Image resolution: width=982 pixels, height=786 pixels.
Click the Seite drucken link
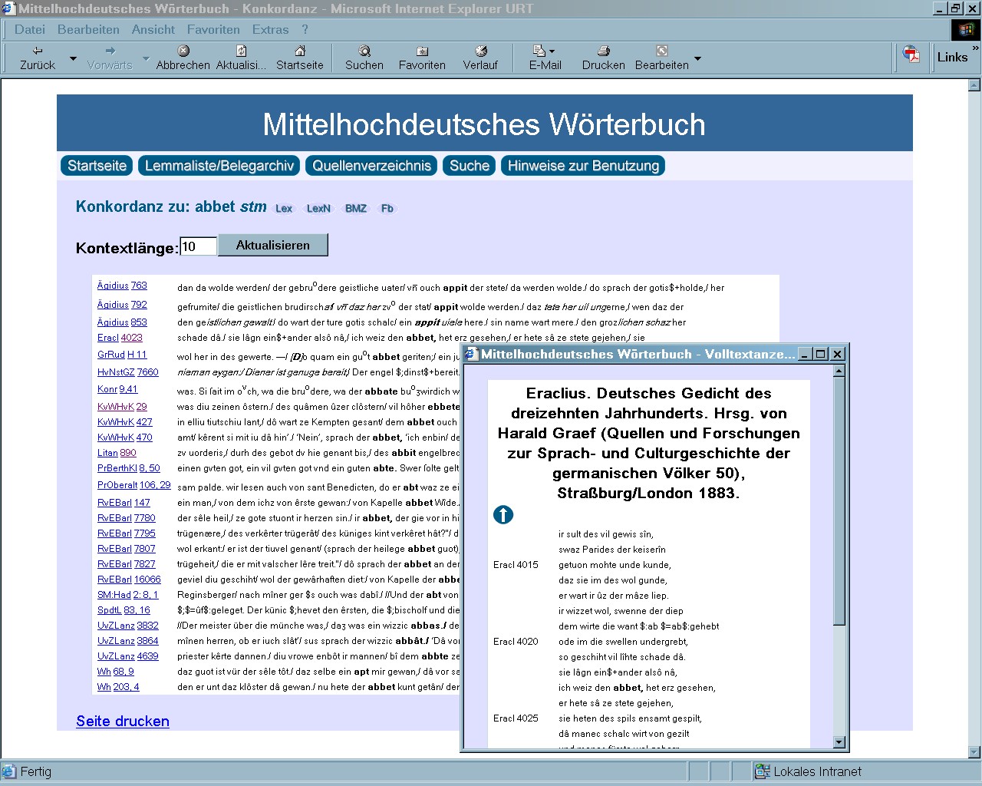(123, 721)
